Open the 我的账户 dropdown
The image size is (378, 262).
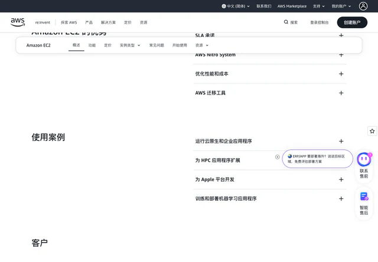click(341, 6)
